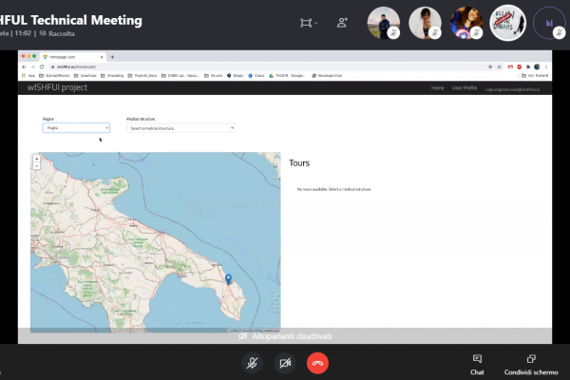
Task: Open the Download bookmarks folder
Action: coord(85,76)
